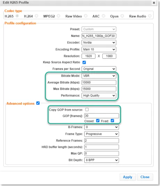Viewport: 160px width, 186px height.
Task: Click the resolution width field 1920
Action: click(x=88, y=56)
